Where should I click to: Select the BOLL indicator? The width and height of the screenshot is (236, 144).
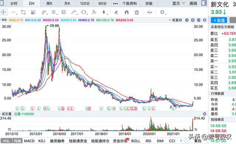[136, 141]
